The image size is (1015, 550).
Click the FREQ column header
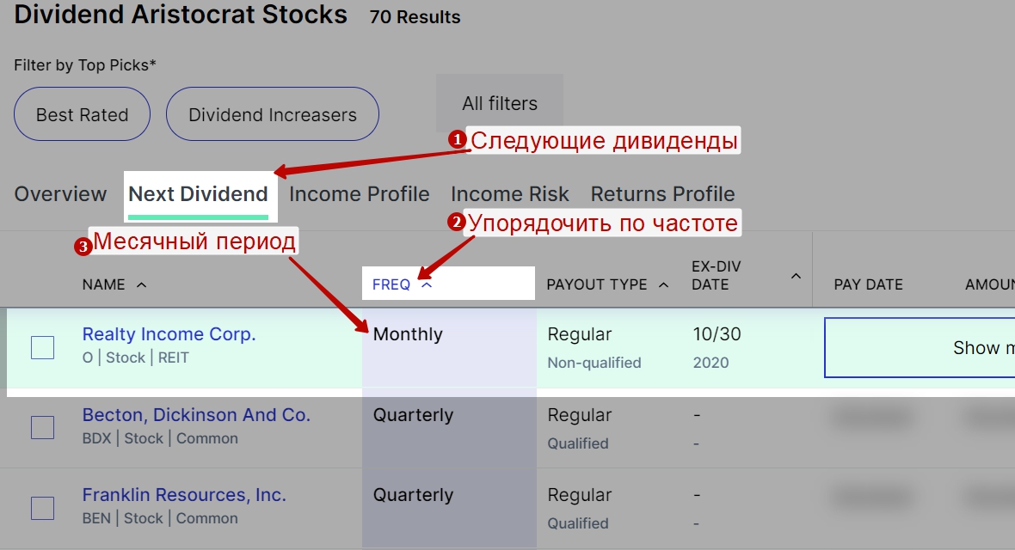click(391, 284)
